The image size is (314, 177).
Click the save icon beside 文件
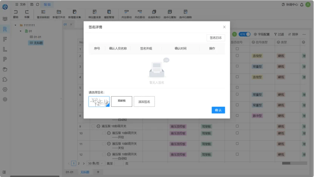click(32, 5)
